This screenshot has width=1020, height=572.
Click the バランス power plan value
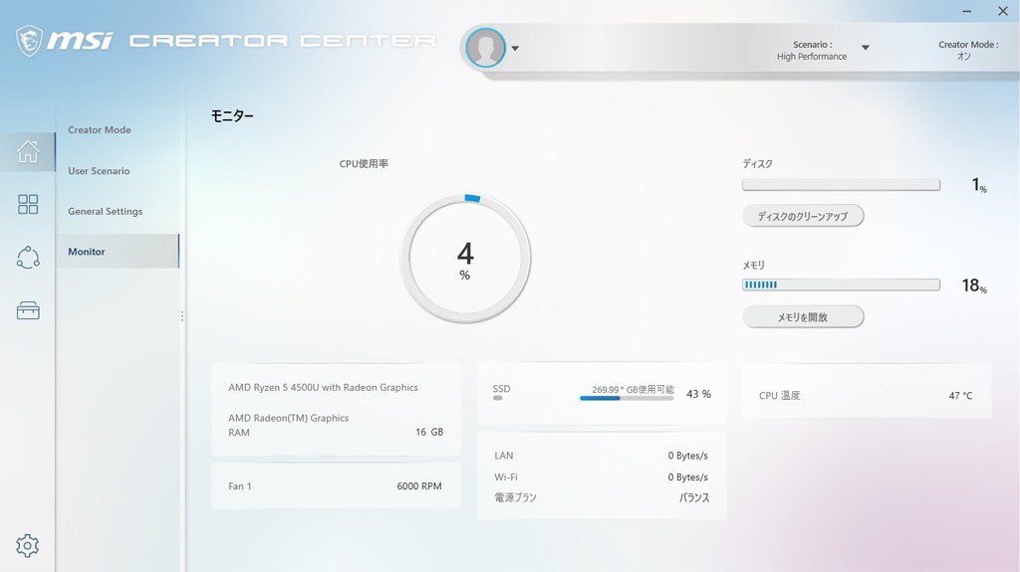[694, 498]
